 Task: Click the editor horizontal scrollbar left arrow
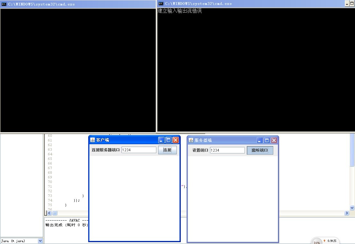(x=49, y=213)
